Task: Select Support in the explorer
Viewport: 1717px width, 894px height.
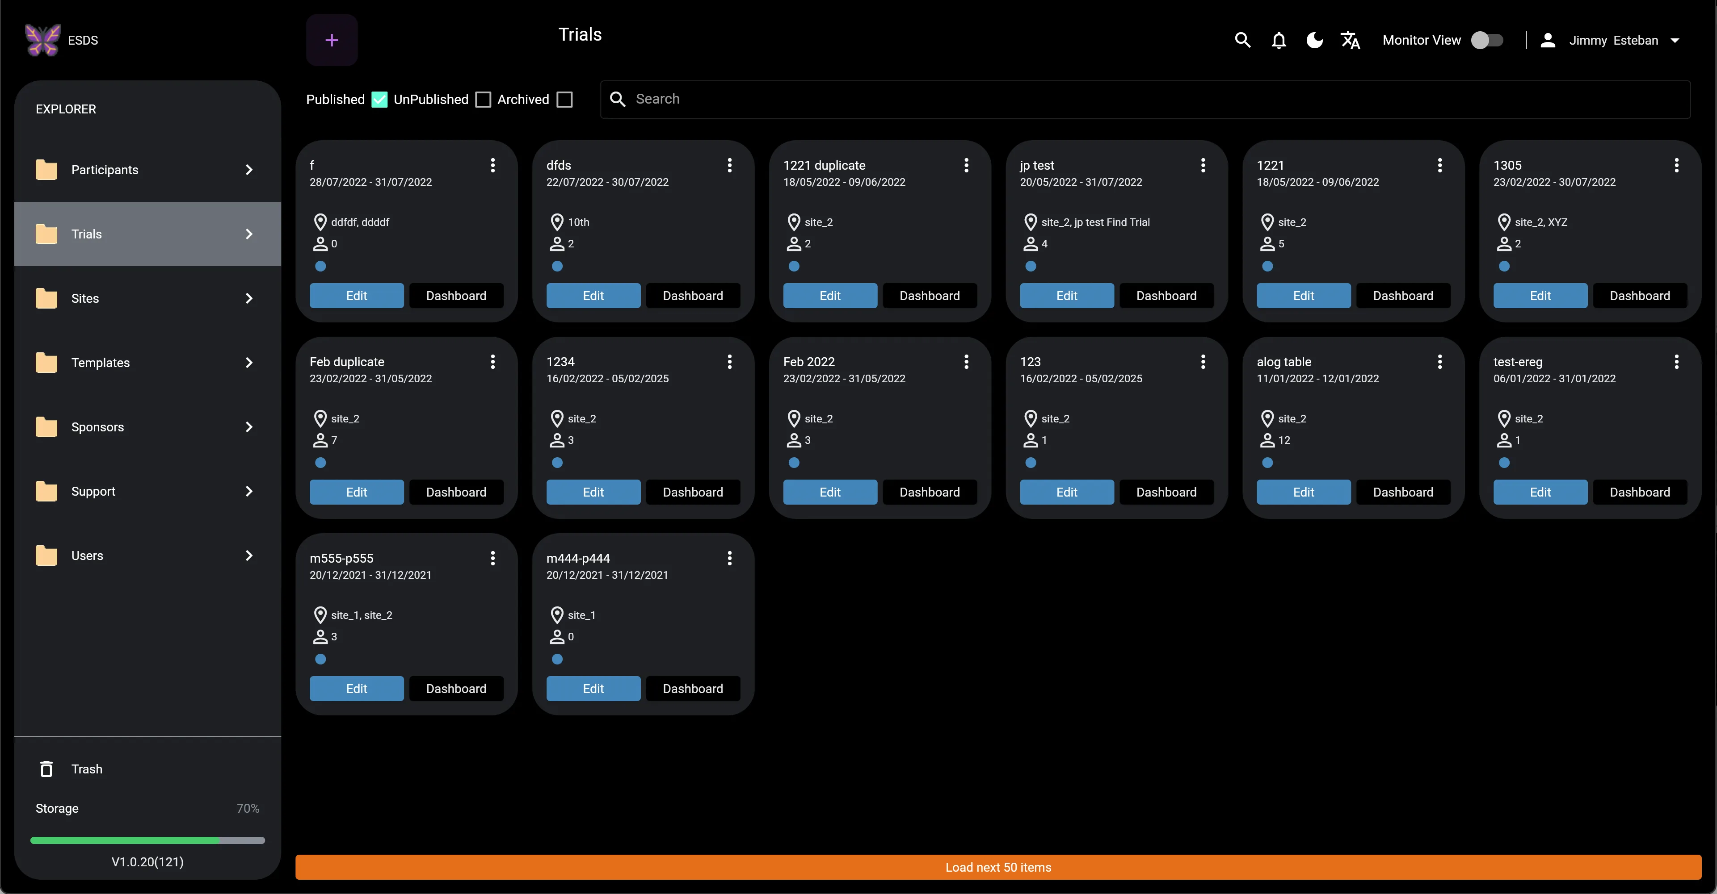Action: click(147, 491)
